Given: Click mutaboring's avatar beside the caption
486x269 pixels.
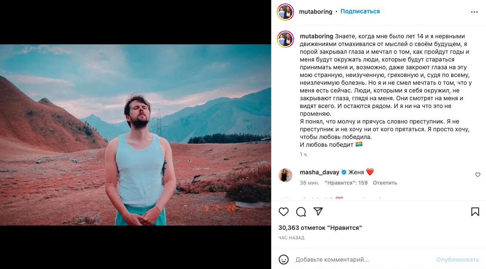Looking at the screenshot, I should (x=285, y=39).
